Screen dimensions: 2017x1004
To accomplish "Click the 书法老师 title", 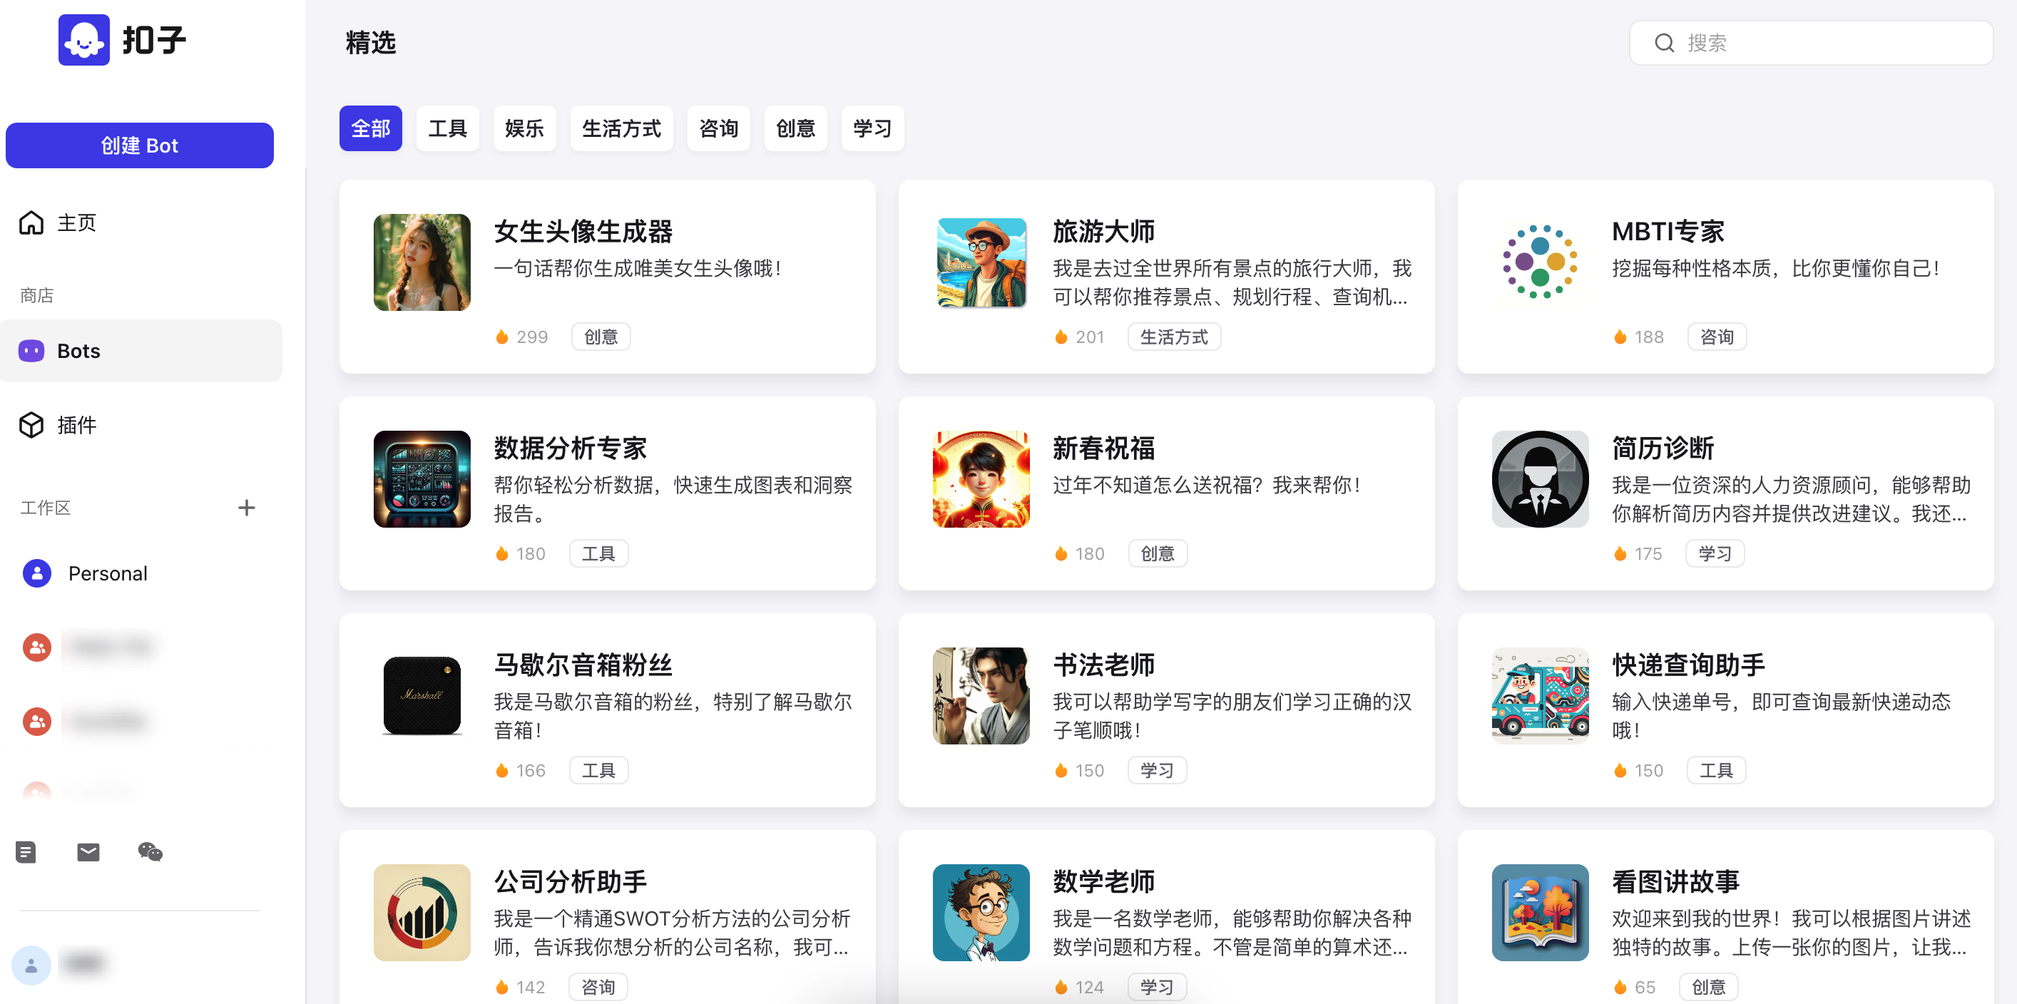I will pos(1103,665).
